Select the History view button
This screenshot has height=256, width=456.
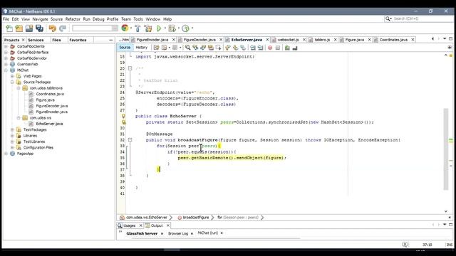tap(142, 48)
